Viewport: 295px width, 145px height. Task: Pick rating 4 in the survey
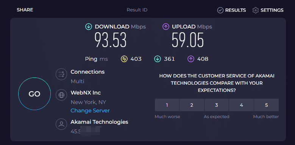point(241,105)
